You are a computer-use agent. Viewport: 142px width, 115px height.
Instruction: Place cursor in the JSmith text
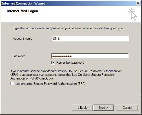click(57, 39)
